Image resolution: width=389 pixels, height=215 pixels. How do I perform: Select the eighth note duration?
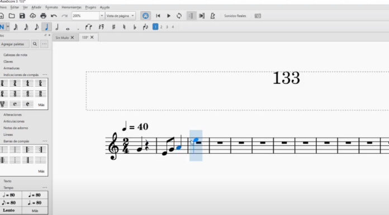pos(36,27)
